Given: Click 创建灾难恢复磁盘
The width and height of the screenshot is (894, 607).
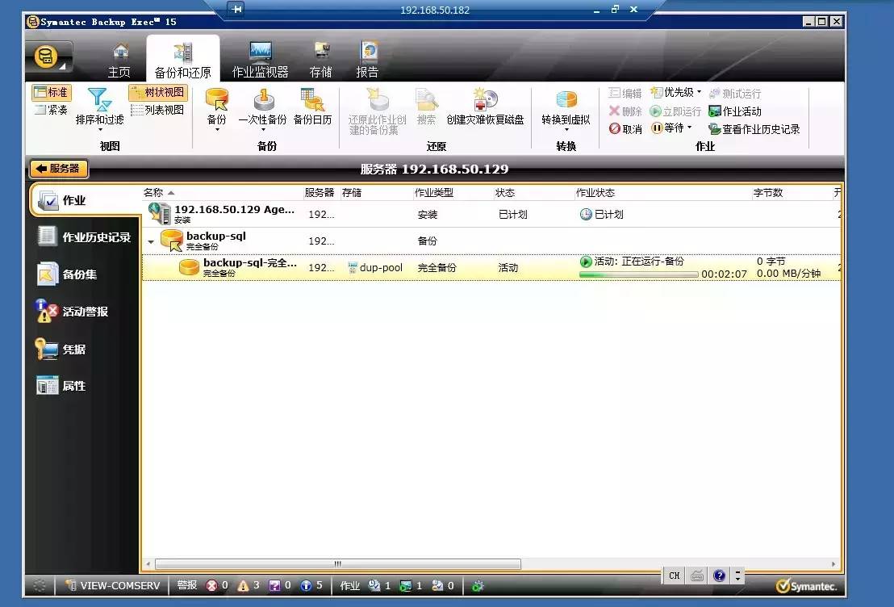Looking at the screenshot, I should point(485,107).
